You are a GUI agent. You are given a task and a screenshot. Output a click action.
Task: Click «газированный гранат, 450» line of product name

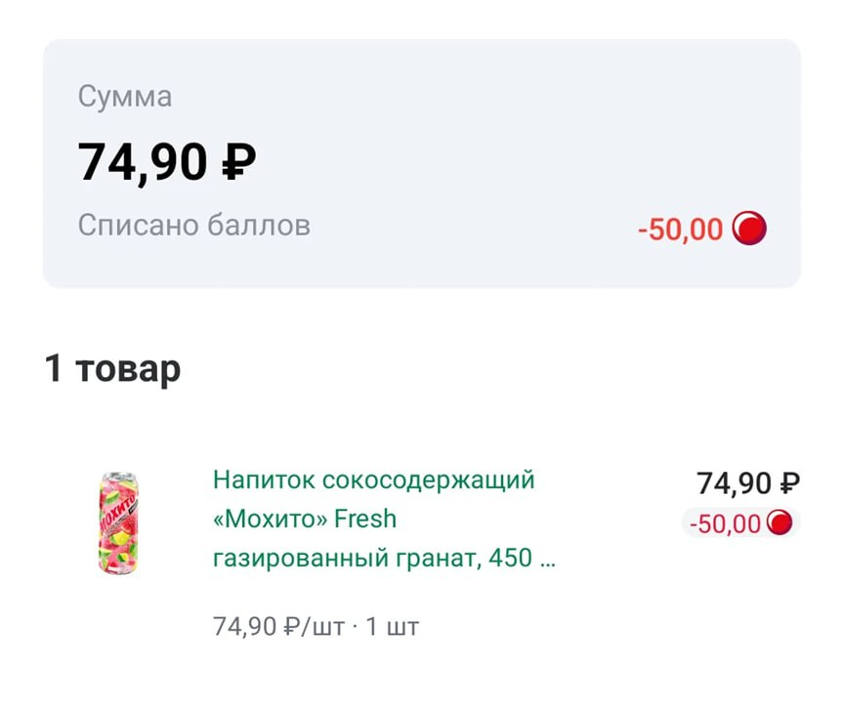[x=372, y=558]
